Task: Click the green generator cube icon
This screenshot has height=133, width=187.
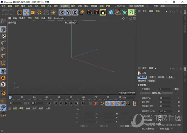Action: click(124, 12)
